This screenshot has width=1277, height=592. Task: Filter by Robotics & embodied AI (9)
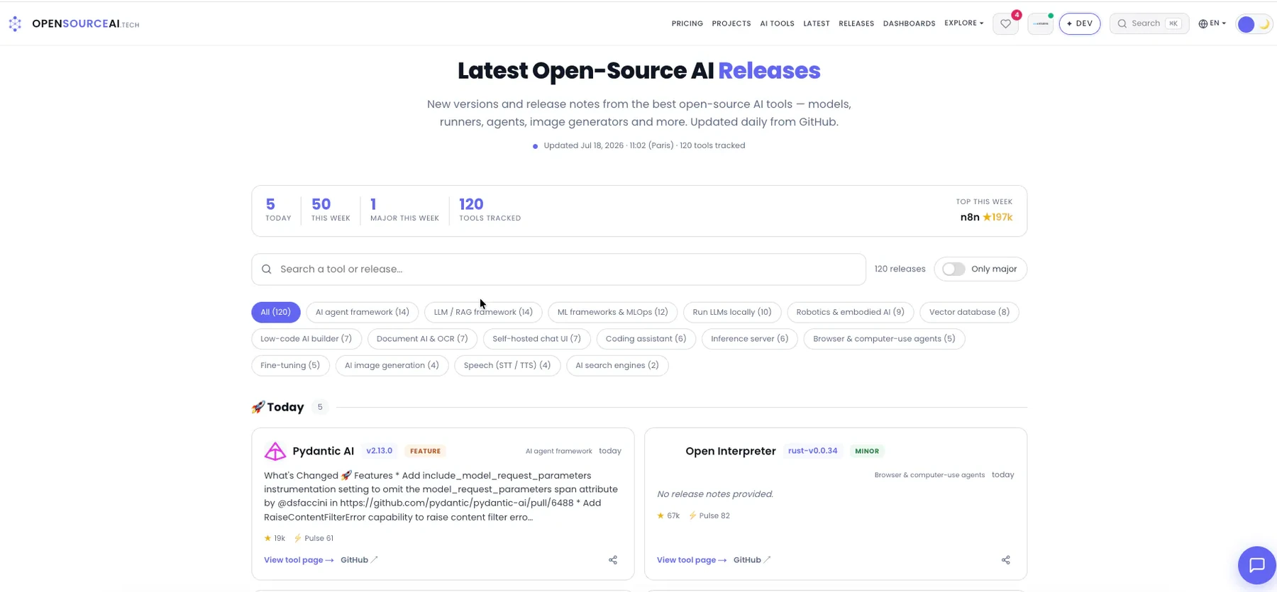click(x=850, y=312)
